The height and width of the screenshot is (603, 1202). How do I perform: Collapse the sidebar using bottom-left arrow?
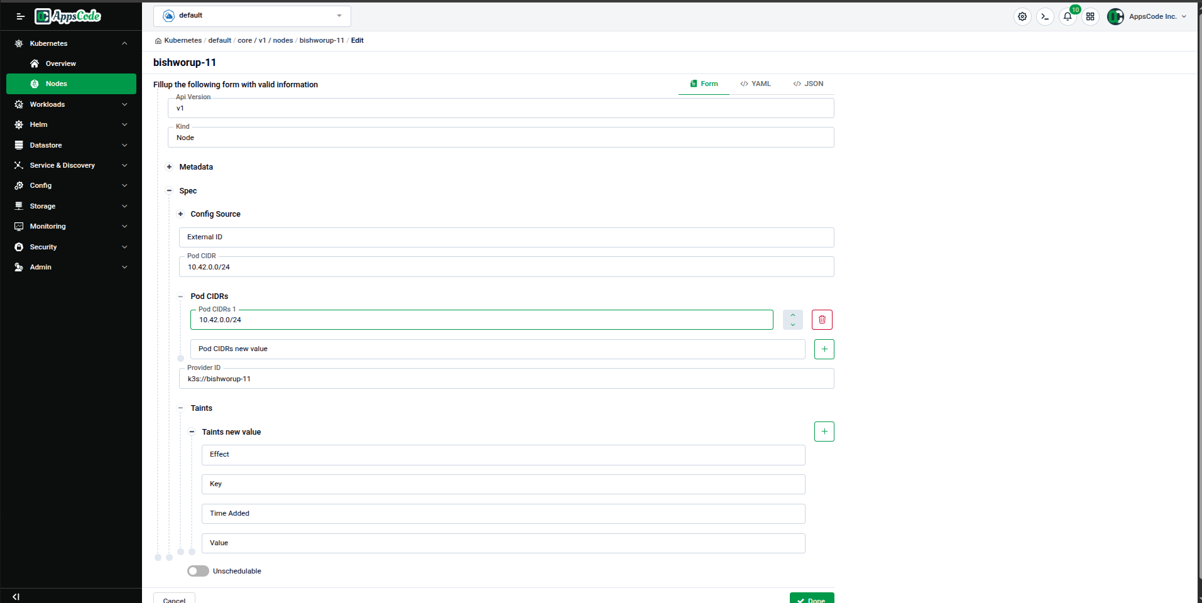pyautogui.click(x=16, y=596)
